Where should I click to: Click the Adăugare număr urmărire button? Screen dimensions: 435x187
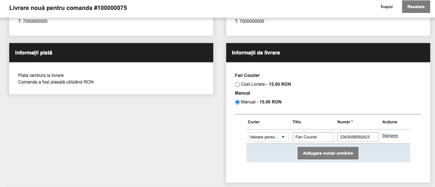(328, 153)
